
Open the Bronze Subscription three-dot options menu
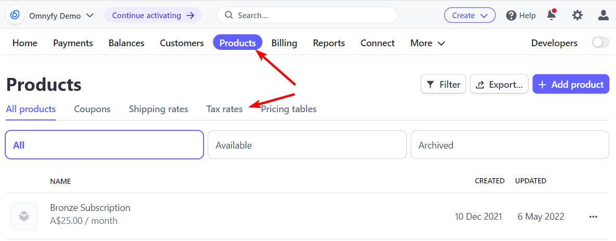[x=593, y=217]
